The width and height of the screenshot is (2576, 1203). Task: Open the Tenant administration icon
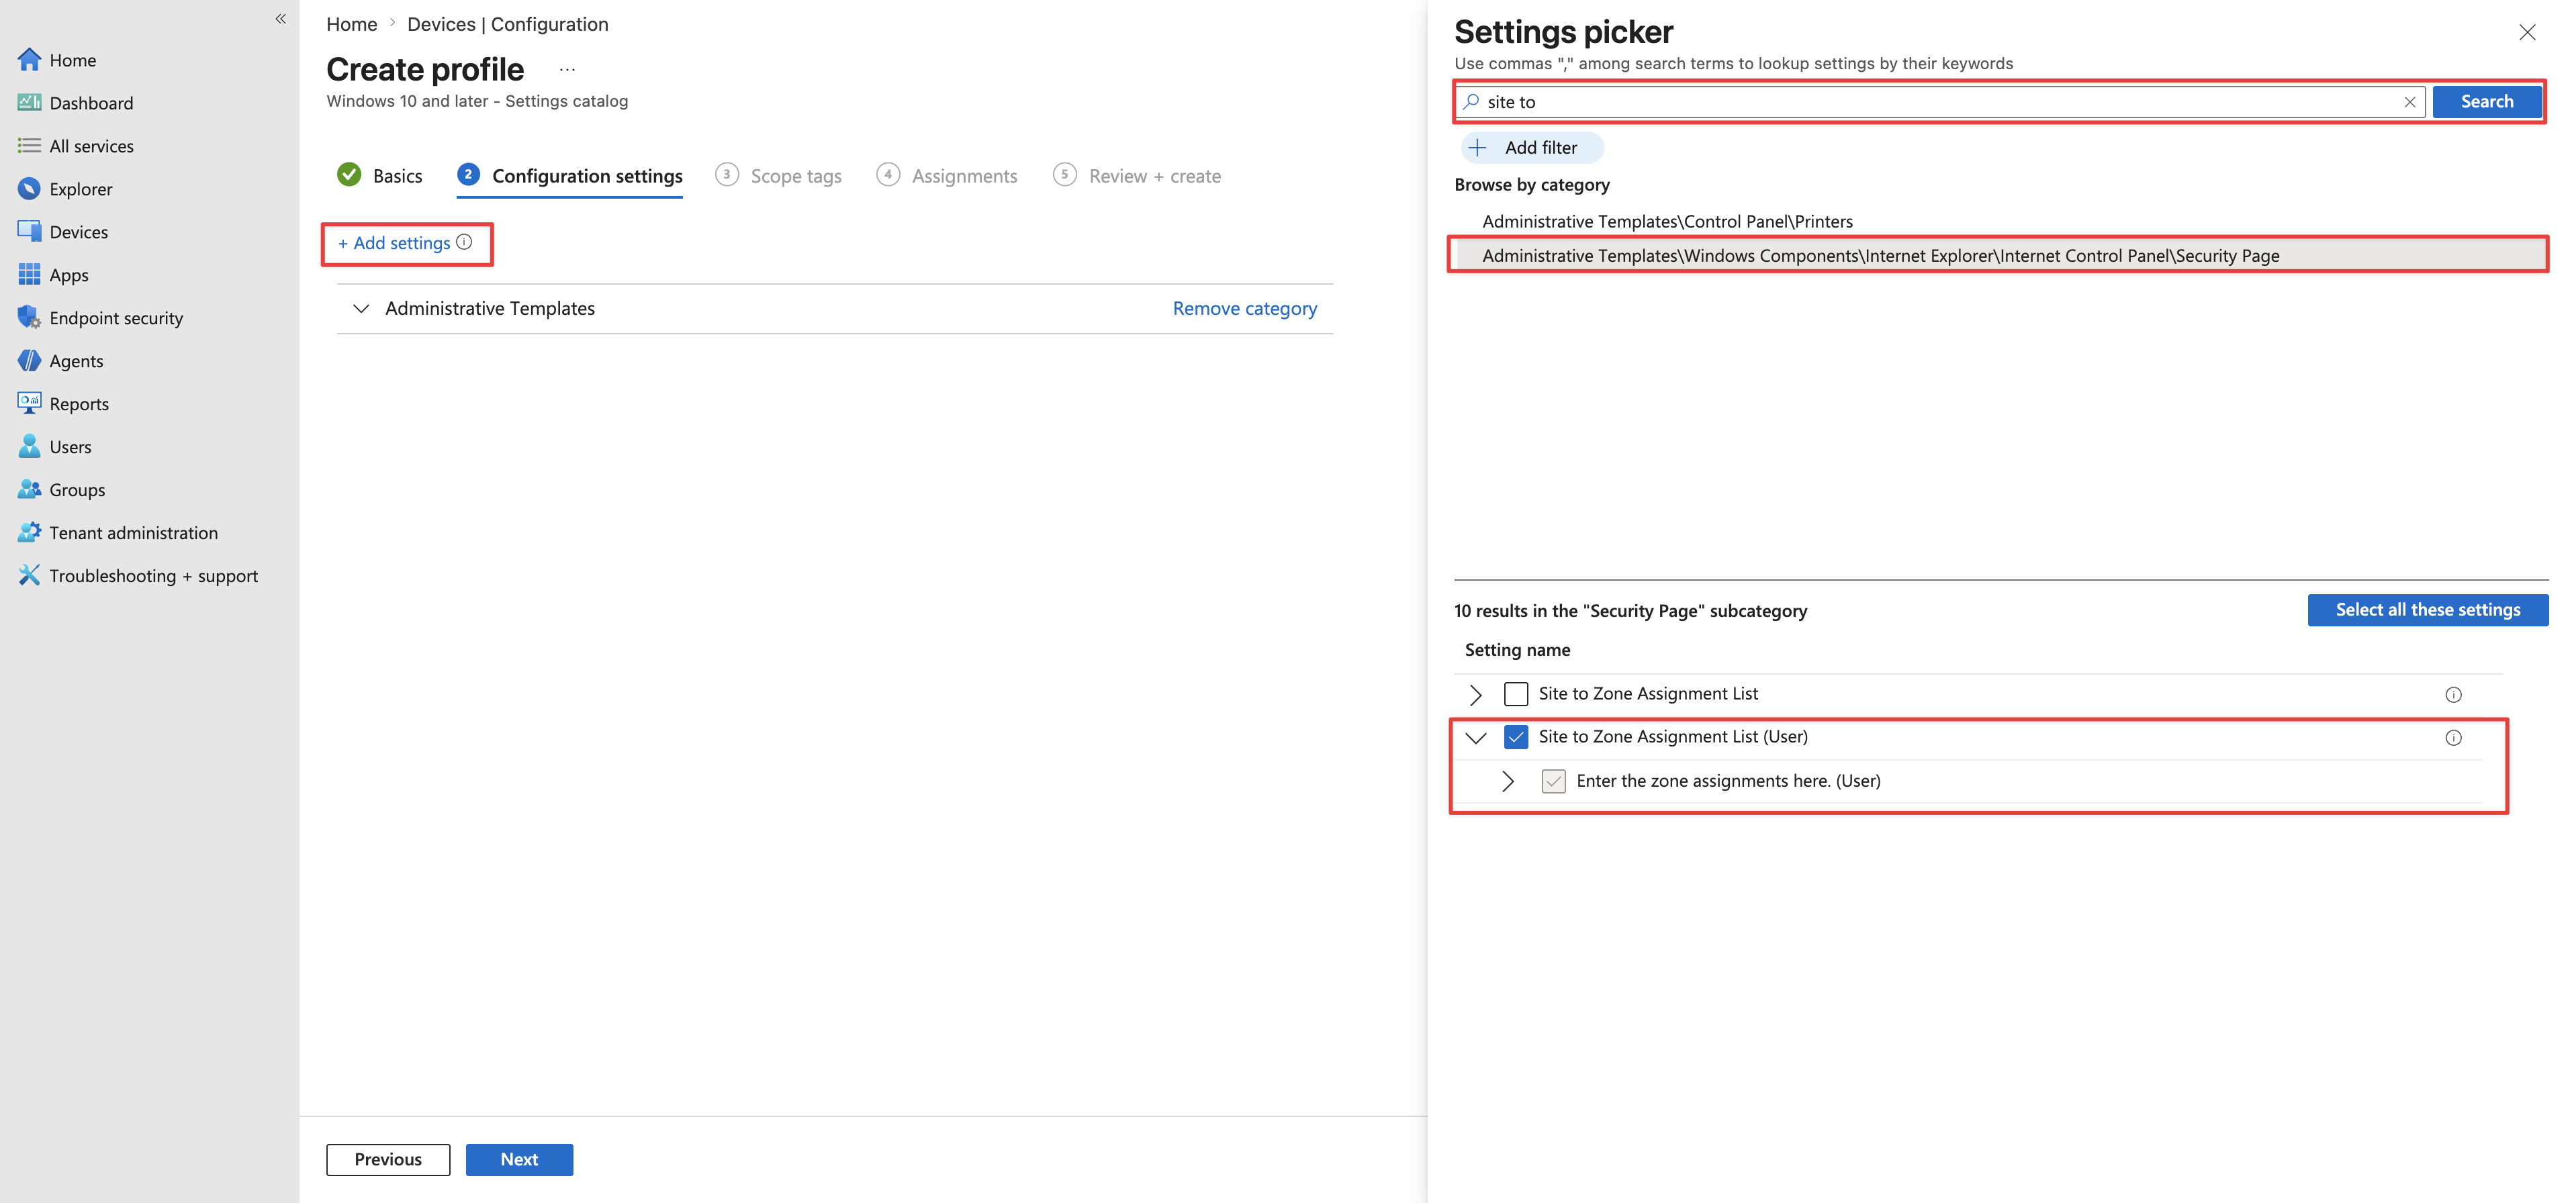29,533
